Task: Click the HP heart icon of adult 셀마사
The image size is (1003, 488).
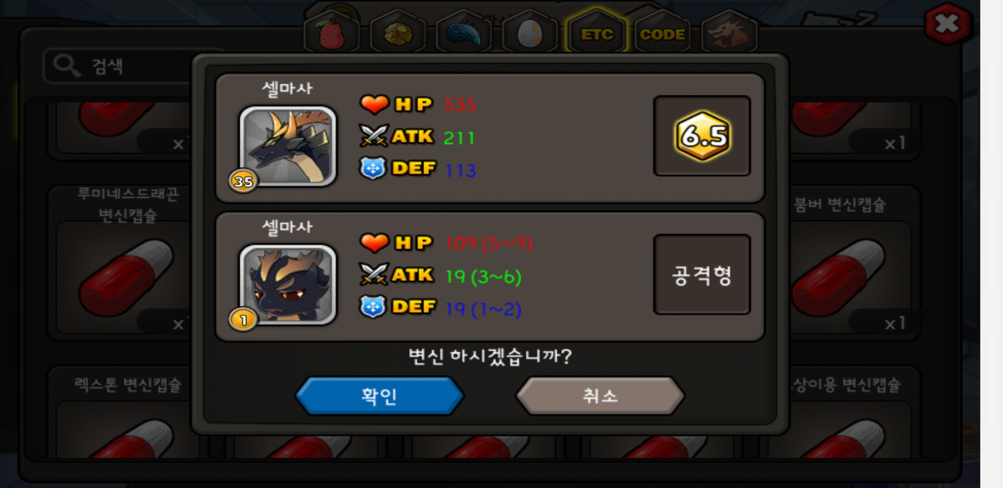Action: (374, 104)
